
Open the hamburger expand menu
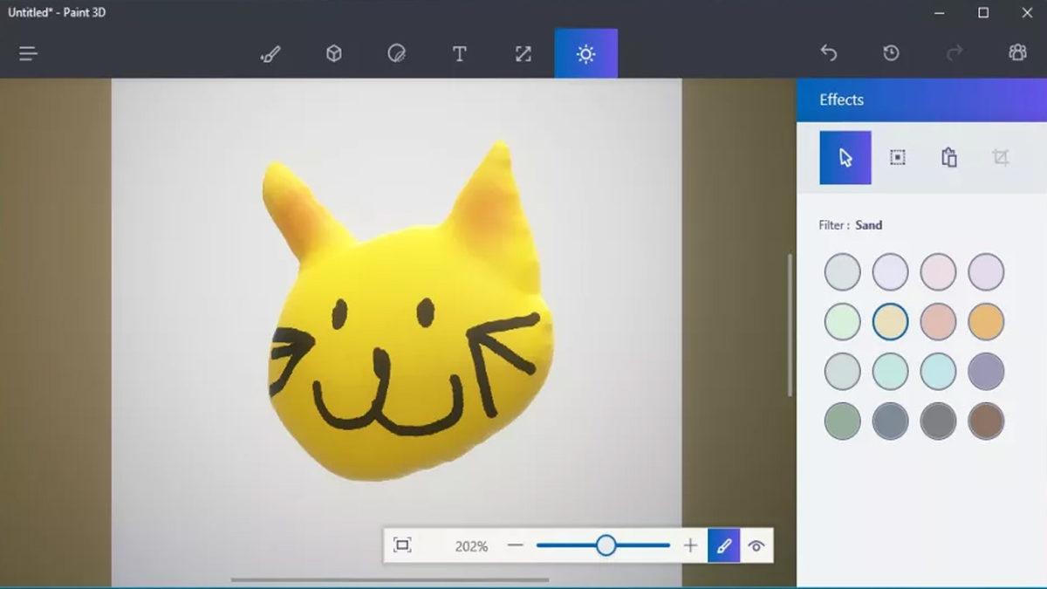28,53
